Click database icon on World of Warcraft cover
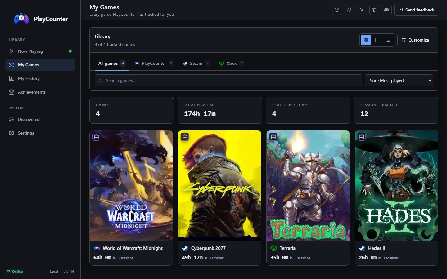Image resolution: width=447 pixels, height=279 pixels. (x=96, y=137)
